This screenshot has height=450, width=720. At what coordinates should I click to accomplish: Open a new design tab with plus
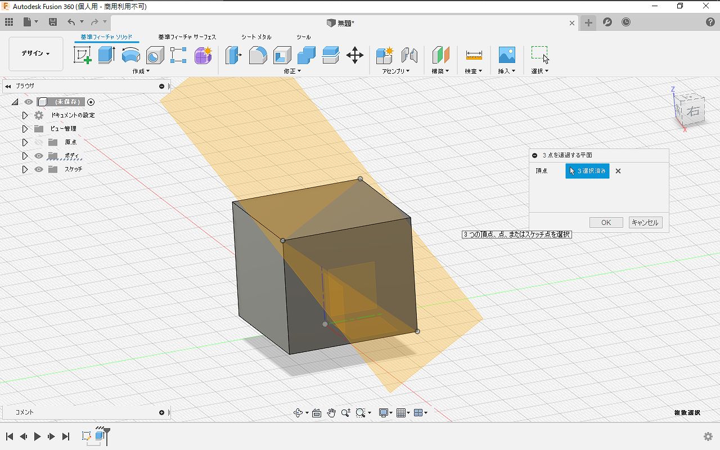(x=588, y=22)
